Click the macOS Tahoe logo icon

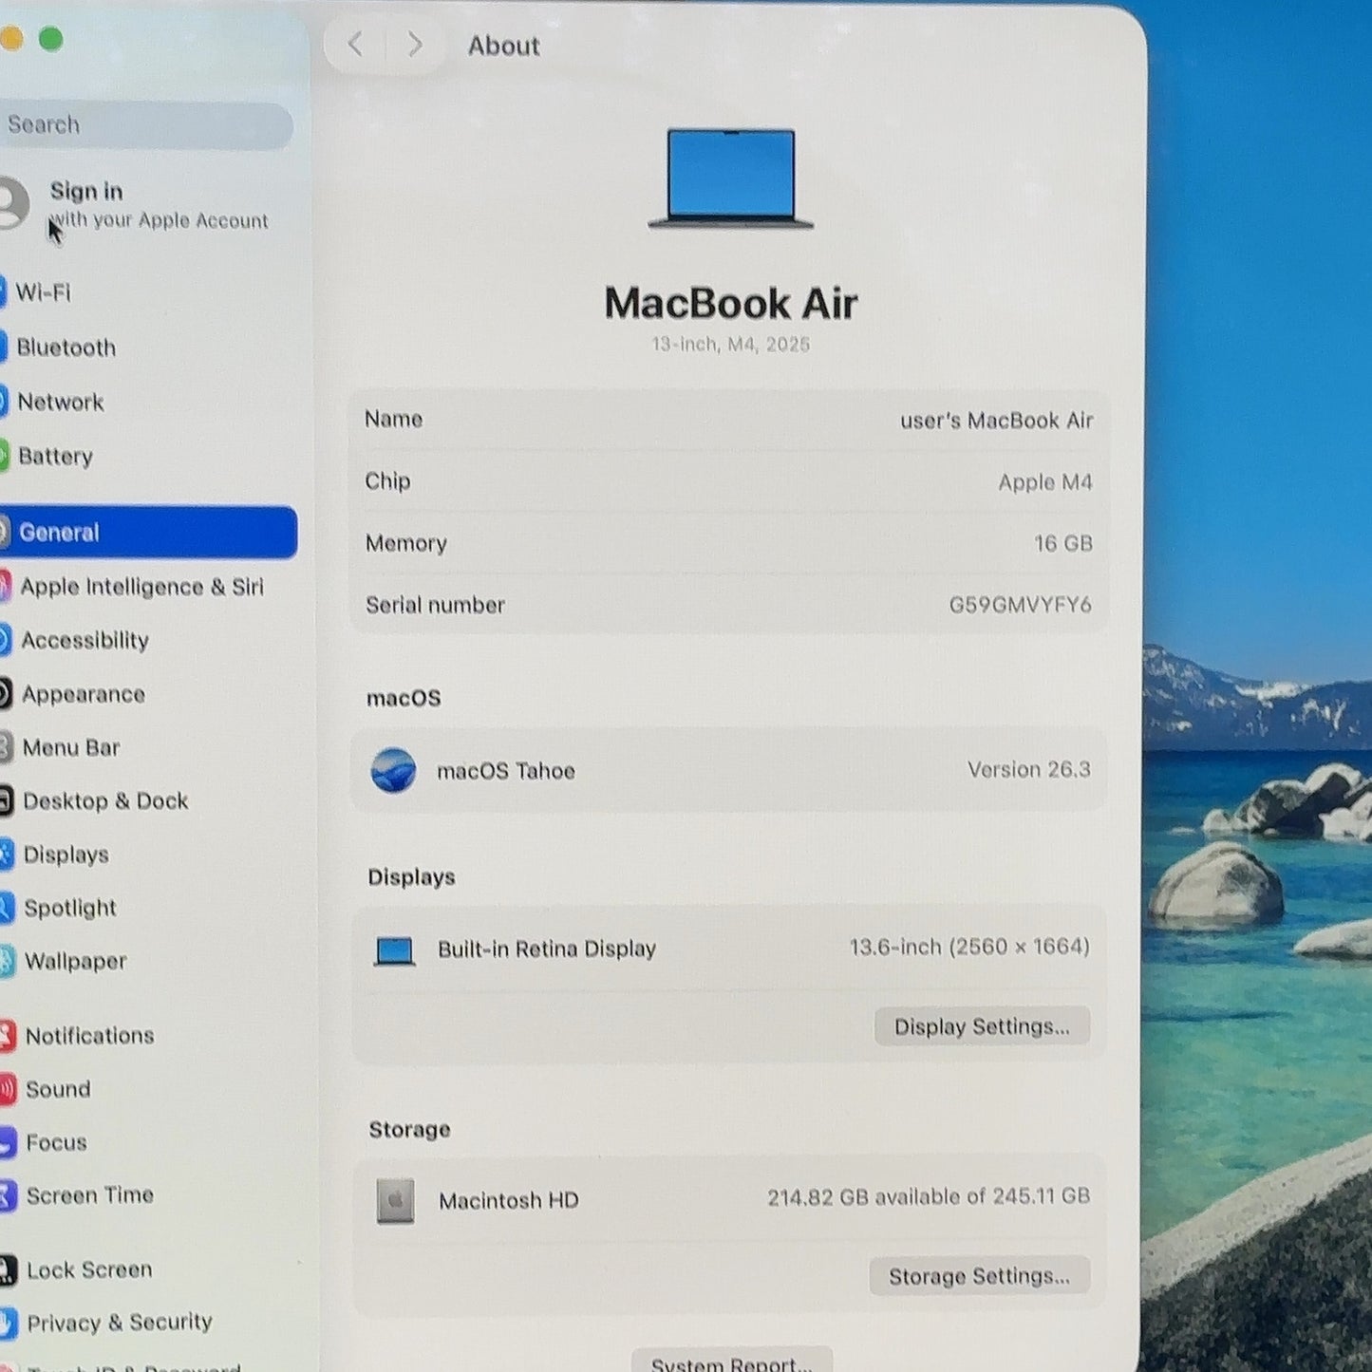click(393, 770)
